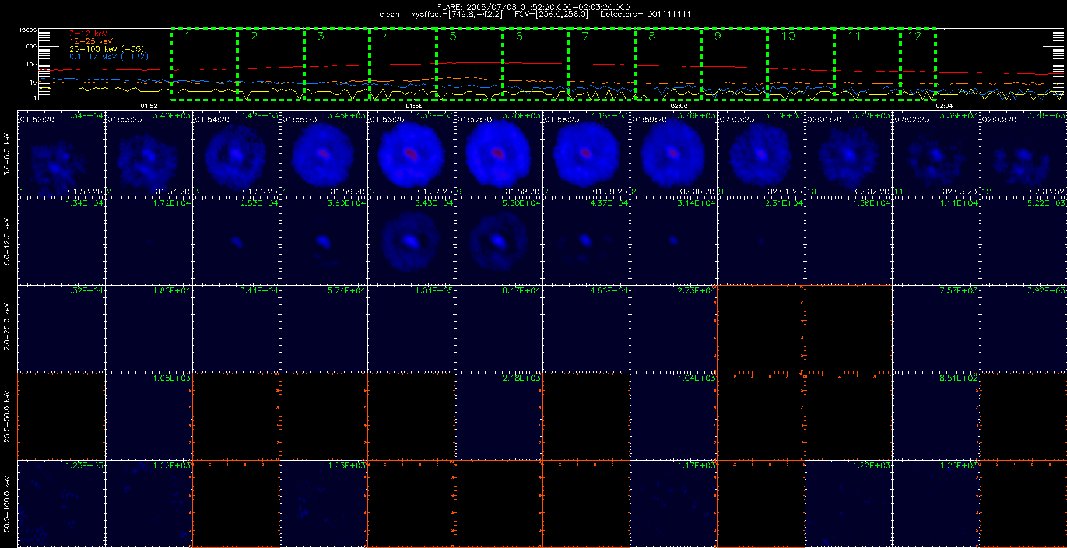Click the 3.40E+03 peak value text

(x=171, y=116)
